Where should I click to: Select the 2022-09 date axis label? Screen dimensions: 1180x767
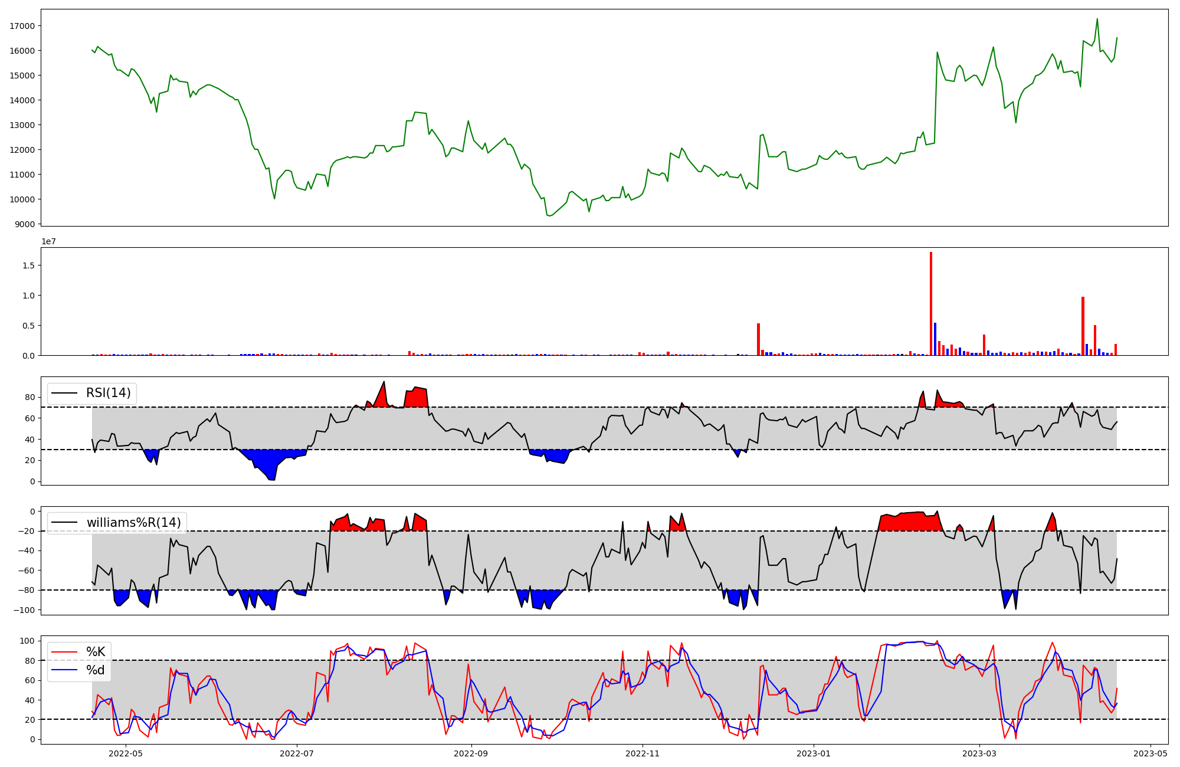point(471,753)
